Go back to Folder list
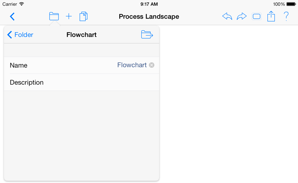 (x=20, y=35)
